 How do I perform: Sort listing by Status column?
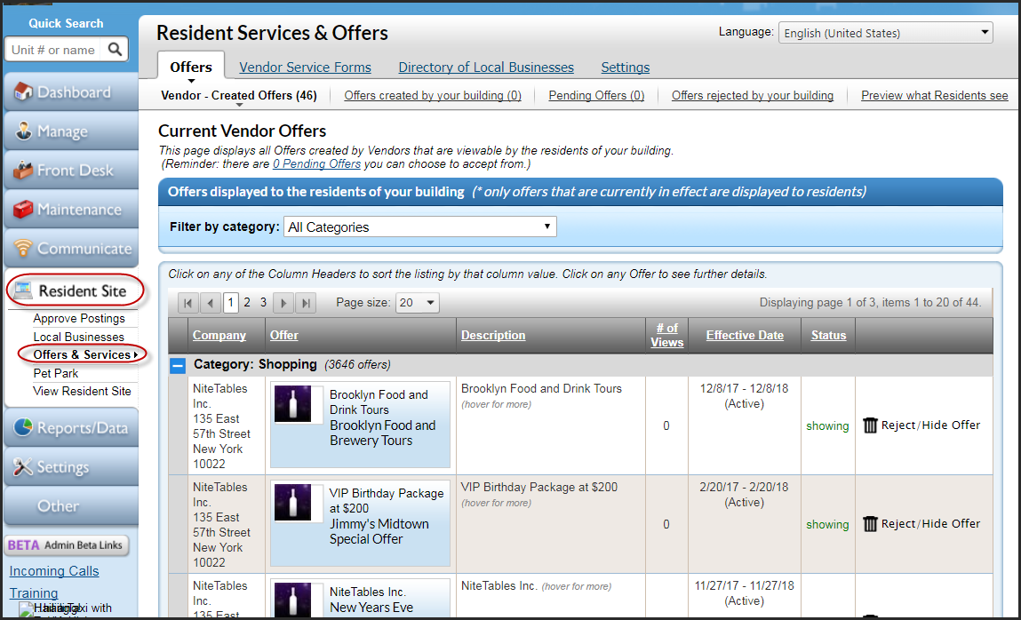coord(828,335)
